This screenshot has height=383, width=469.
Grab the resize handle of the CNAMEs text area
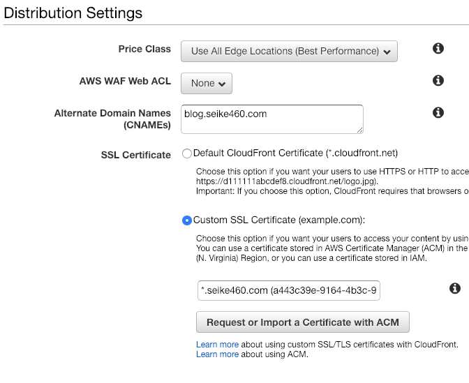click(359, 129)
